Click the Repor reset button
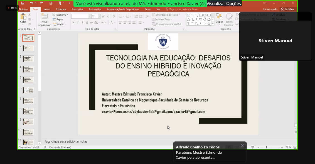The height and width of the screenshot is (164, 315). pos(58,19)
